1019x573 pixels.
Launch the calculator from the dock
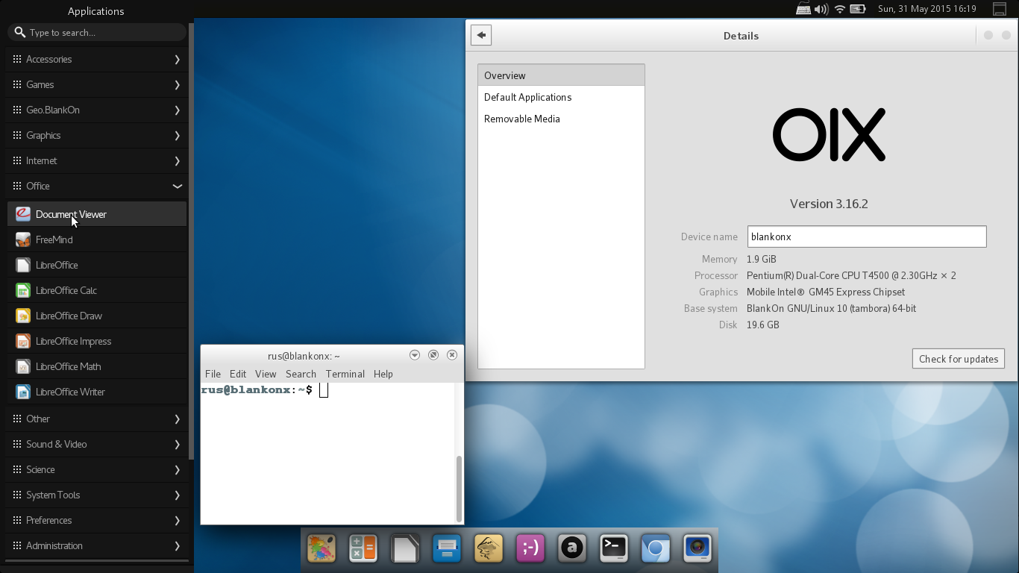click(x=363, y=549)
